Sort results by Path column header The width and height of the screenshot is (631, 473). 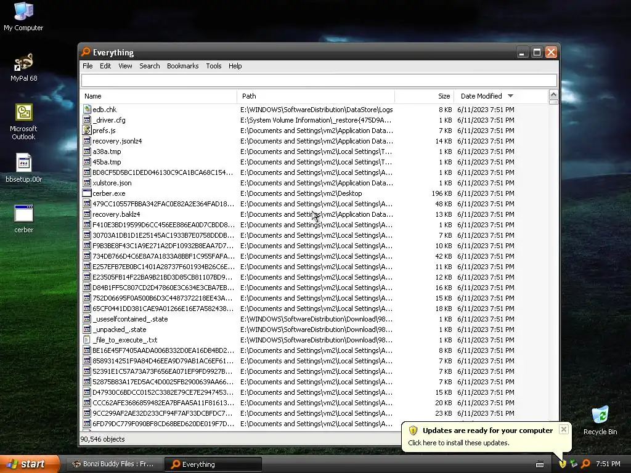pyautogui.click(x=316, y=96)
